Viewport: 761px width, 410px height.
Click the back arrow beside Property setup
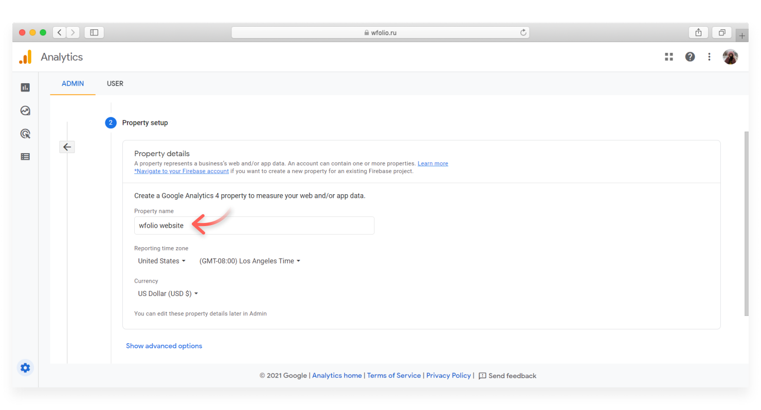click(x=67, y=147)
